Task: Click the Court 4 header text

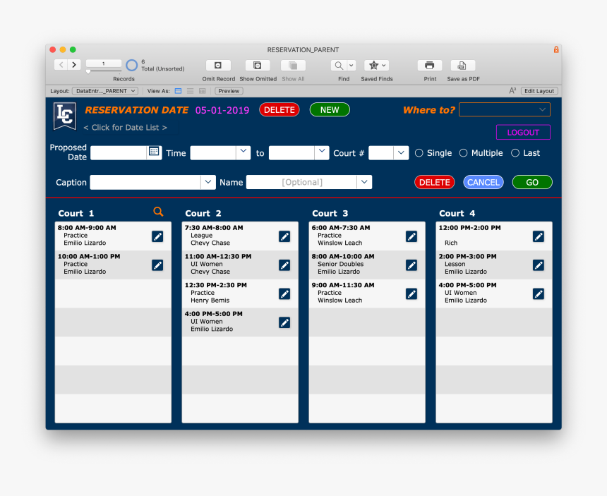Action: [457, 213]
